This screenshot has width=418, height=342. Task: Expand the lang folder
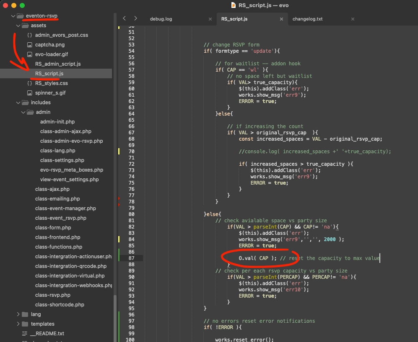click(18, 314)
